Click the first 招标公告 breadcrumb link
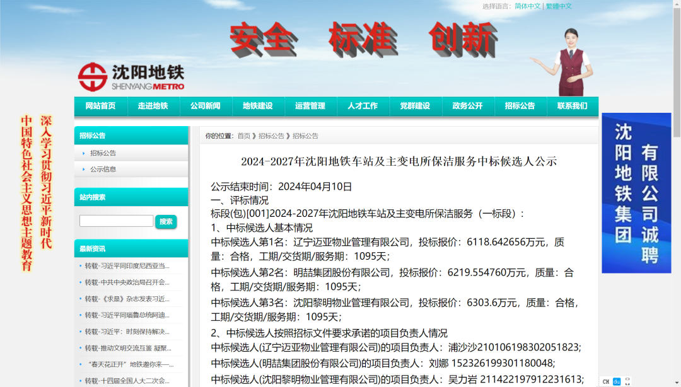This screenshot has height=387, width=681. click(x=271, y=136)
